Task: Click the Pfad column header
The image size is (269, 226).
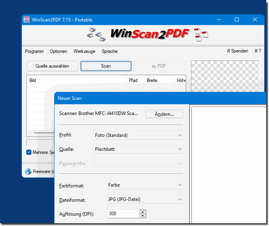Action: click(135, 80)
